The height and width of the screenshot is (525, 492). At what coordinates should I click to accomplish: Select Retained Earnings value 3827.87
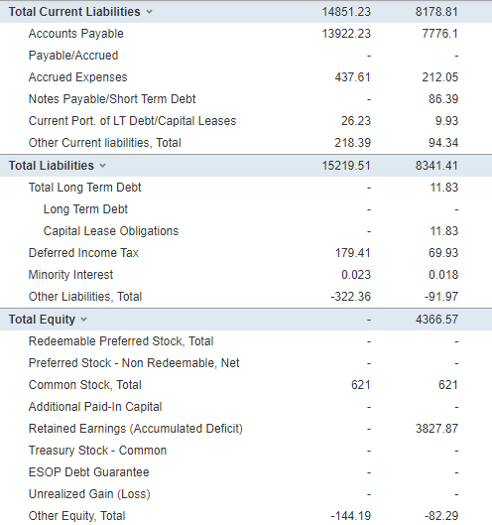click(x=436, y=429)
